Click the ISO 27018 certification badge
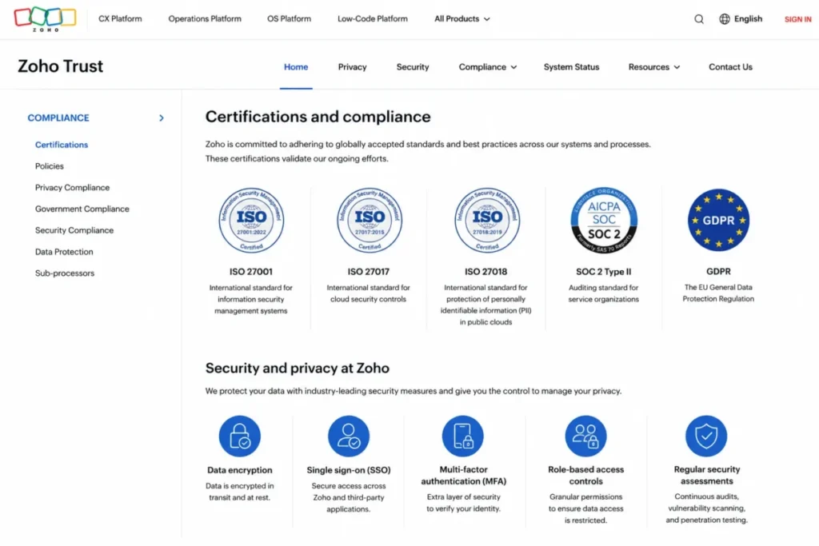The image size is (819, 546). pyautogui.click(x=487, y=221)
